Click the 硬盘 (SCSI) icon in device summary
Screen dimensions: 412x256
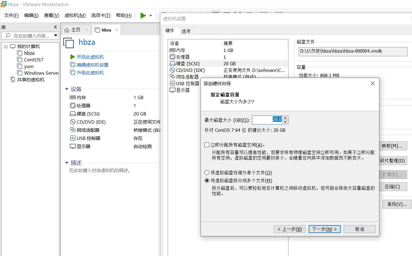(72, 114)
